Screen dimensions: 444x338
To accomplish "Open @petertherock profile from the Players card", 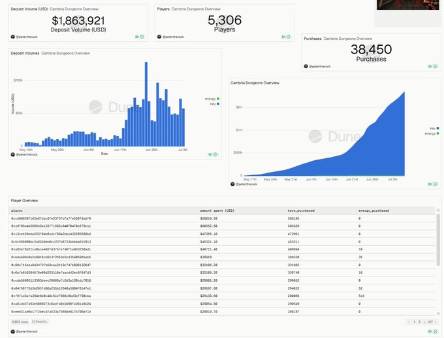I will click(173, 37).
